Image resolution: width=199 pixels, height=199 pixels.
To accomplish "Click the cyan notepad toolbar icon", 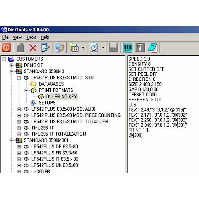I will click(x=153, y=48).
